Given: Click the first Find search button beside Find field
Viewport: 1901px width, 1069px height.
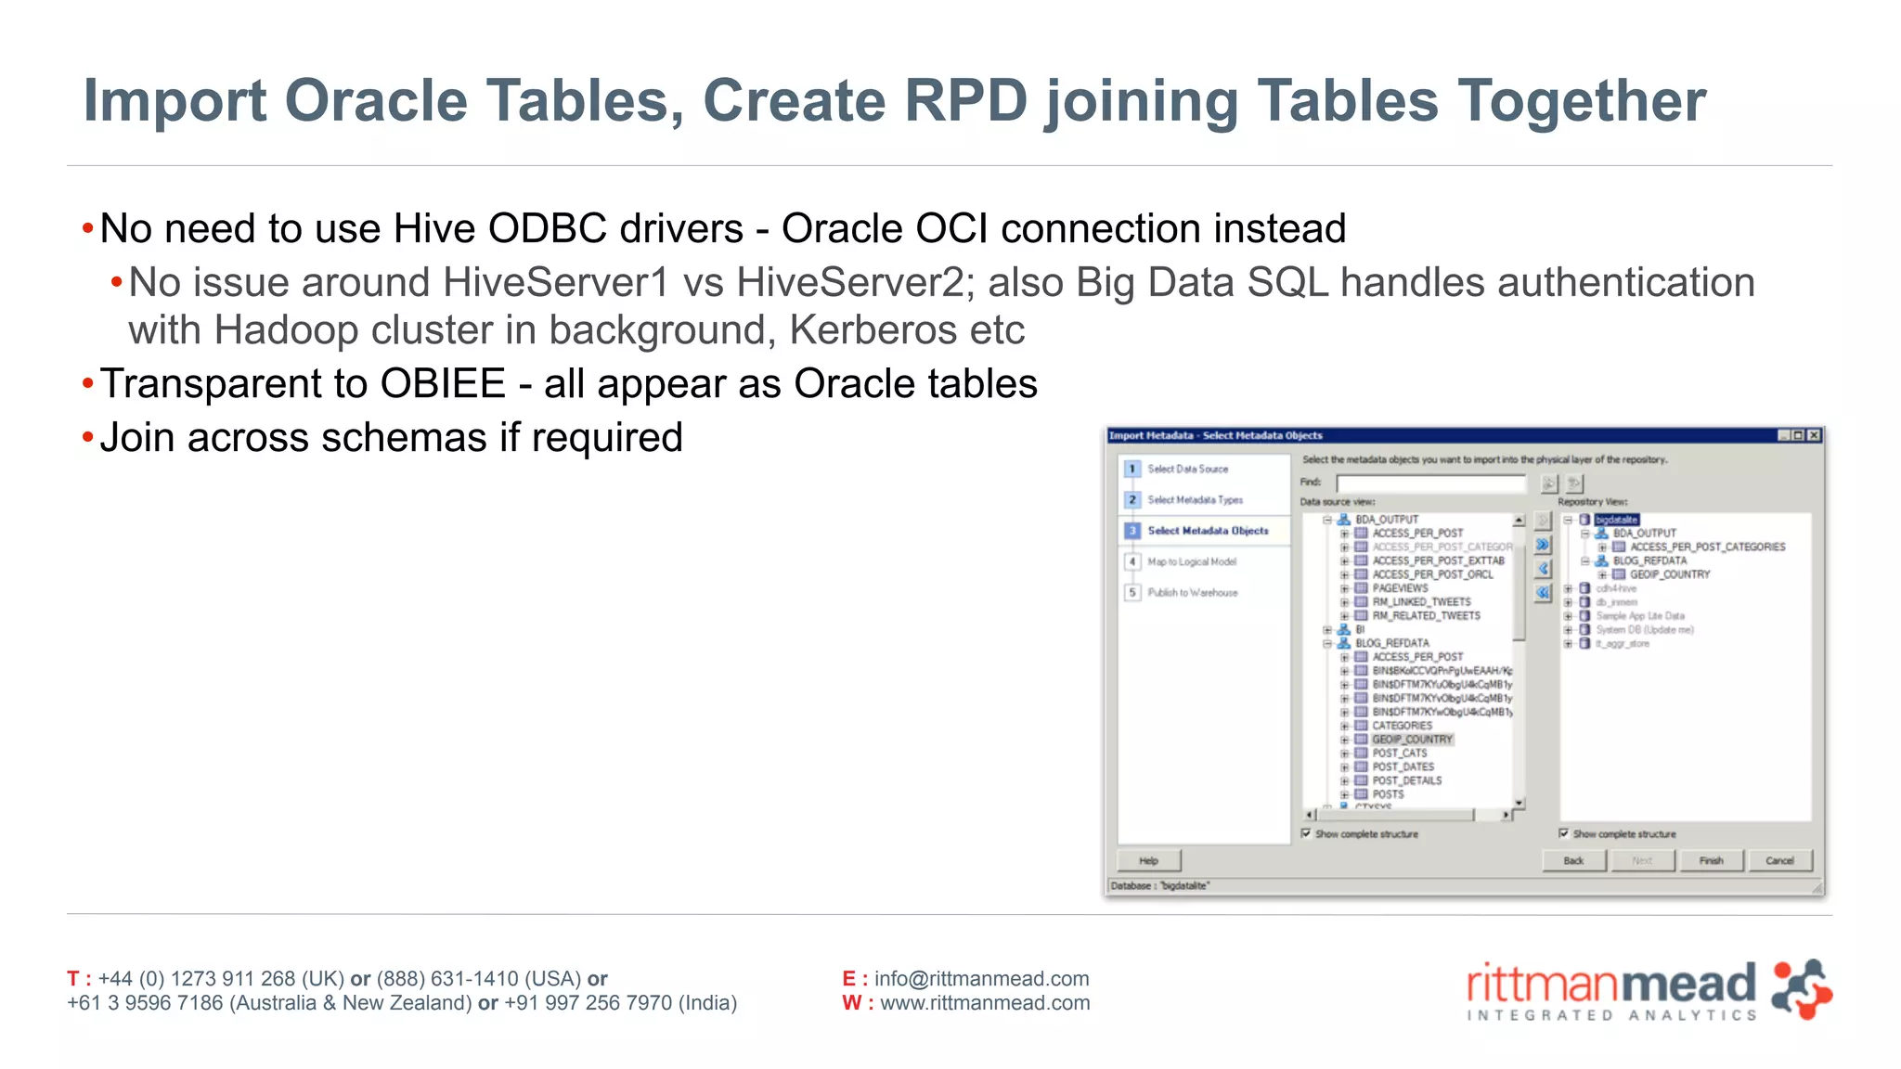Looking at the screenshot, I should [x=1548, y=483].
